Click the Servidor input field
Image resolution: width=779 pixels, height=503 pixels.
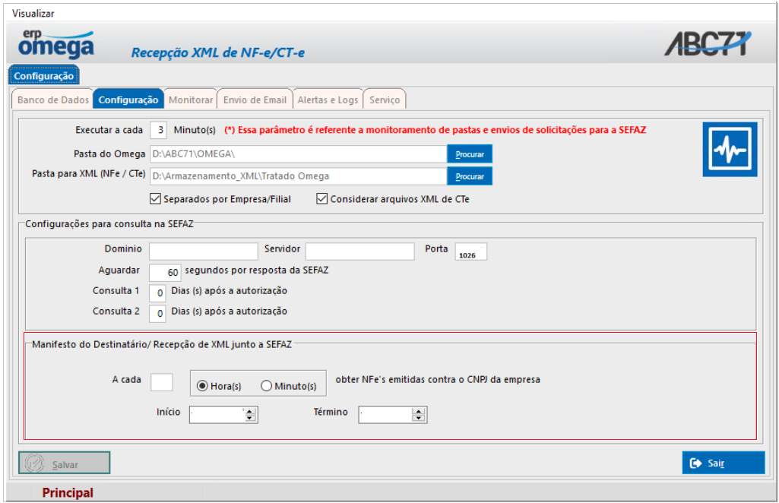click(x=360, y=251)
